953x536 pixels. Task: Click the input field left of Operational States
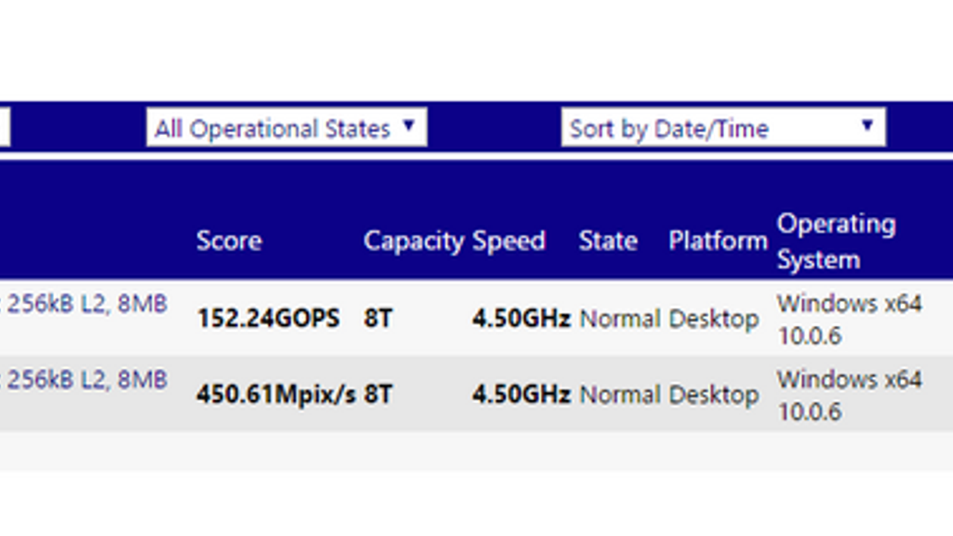coord(4,127)
